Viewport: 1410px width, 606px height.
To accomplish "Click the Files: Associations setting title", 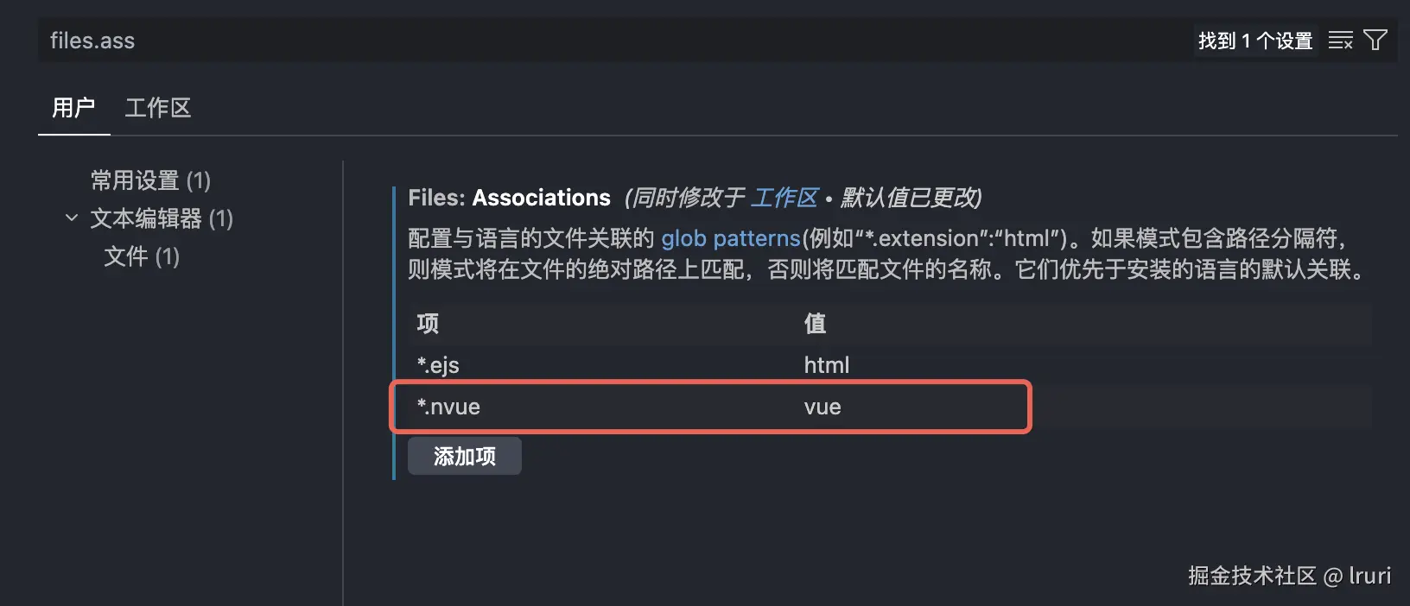I will [x=510, y=198].
